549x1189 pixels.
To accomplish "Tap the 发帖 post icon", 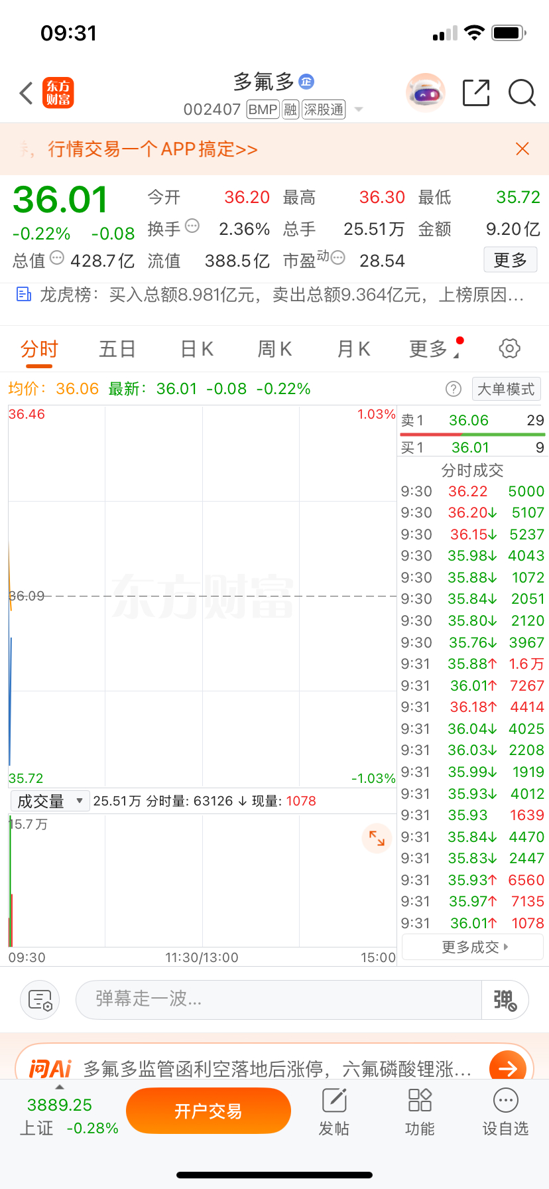I will (x=334, y=1112).
